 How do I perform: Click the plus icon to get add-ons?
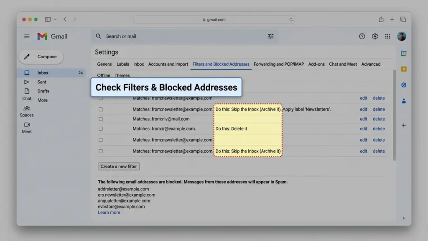[x=404, y=126]
